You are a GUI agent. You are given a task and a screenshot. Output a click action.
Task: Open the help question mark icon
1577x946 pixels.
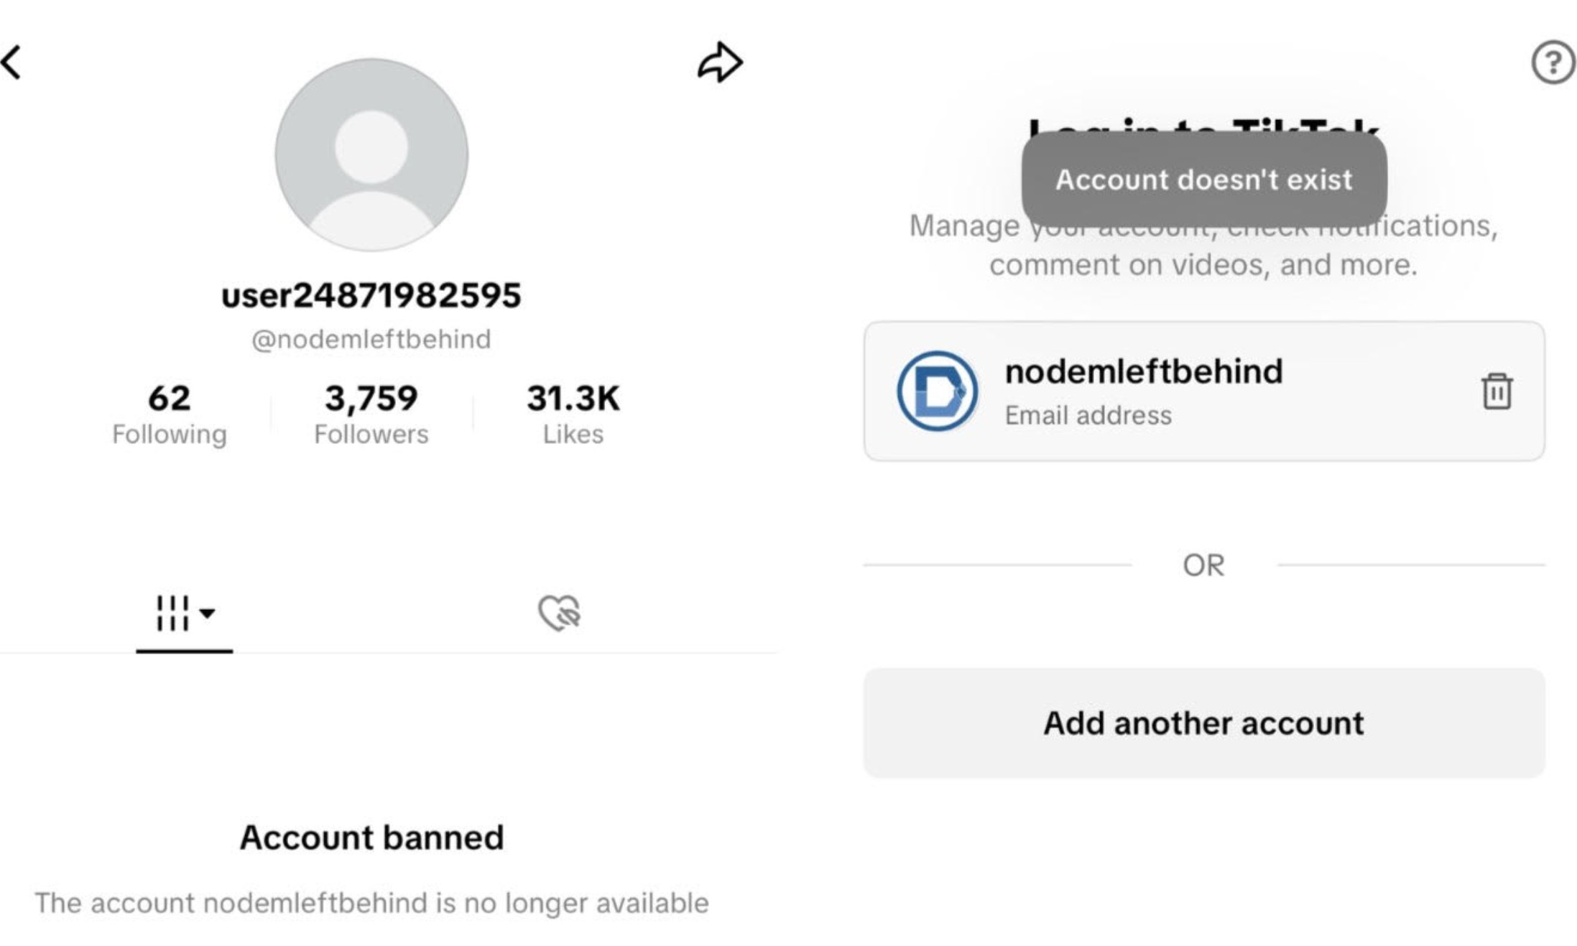pos(1553,62)
